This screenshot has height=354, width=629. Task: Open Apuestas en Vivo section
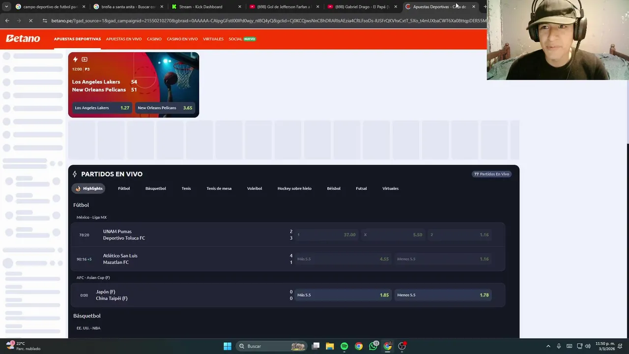[124, 39]
